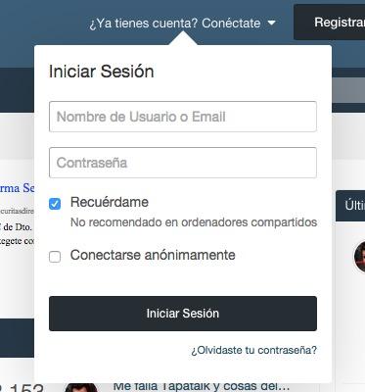Click the Conectarse anónimamente label text

click(153, 255)
